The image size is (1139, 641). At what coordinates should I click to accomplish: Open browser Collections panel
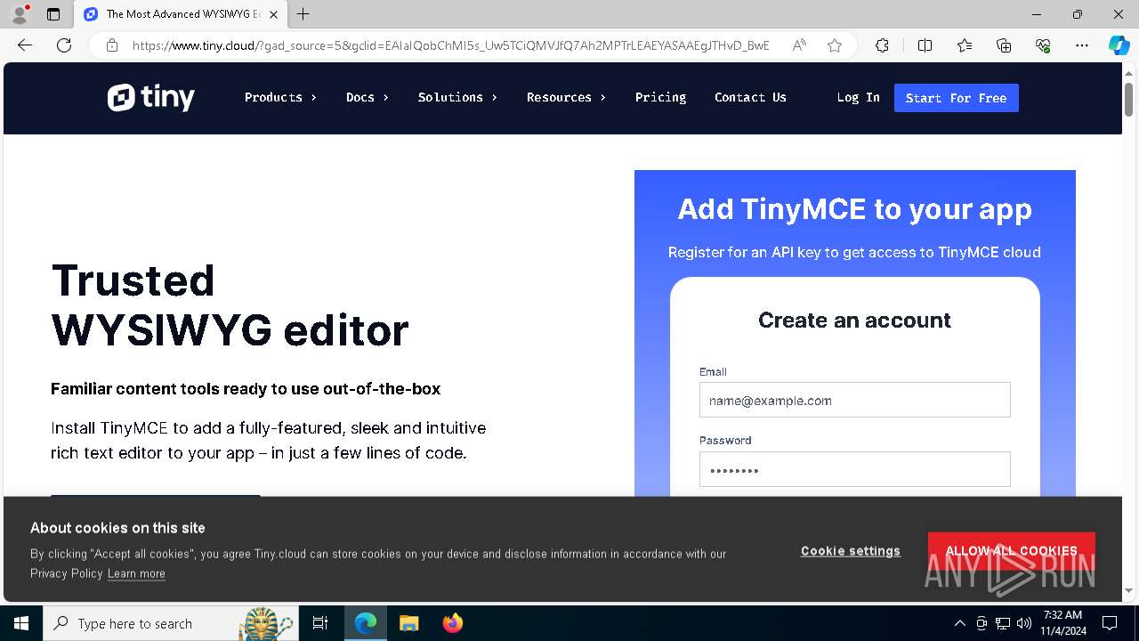1004,45
